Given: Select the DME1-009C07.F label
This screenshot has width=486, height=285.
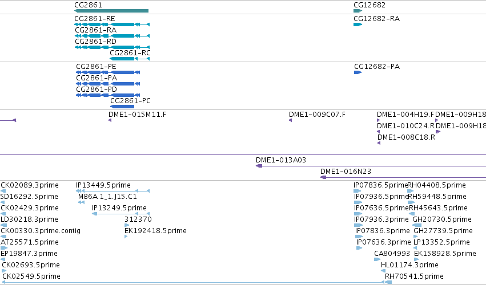Looking at the screenshot, I should [317, 115].
